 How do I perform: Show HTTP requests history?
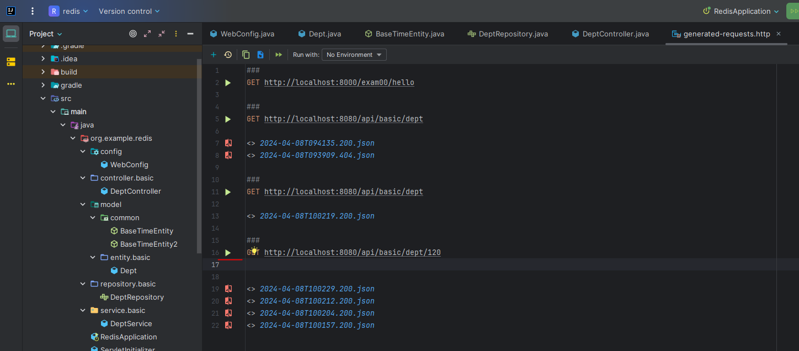coord(228,55)
